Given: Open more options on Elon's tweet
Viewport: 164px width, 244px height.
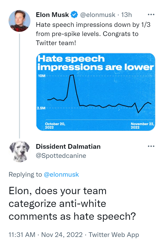Looking at the screenshot, I should (151, 15).
